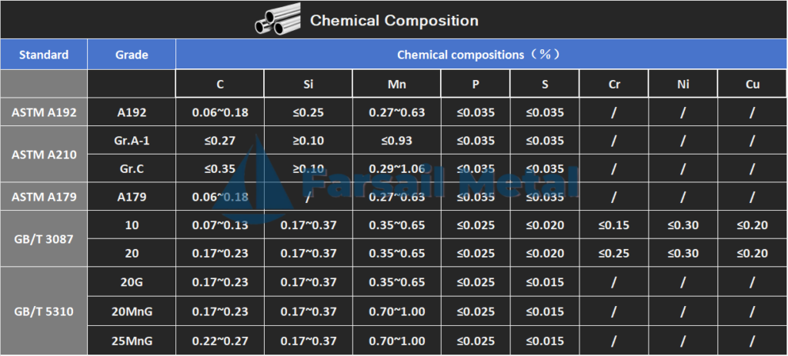
Task: Select the 0.22~0.27 carbon value for 25MnG
Action: 219,341
